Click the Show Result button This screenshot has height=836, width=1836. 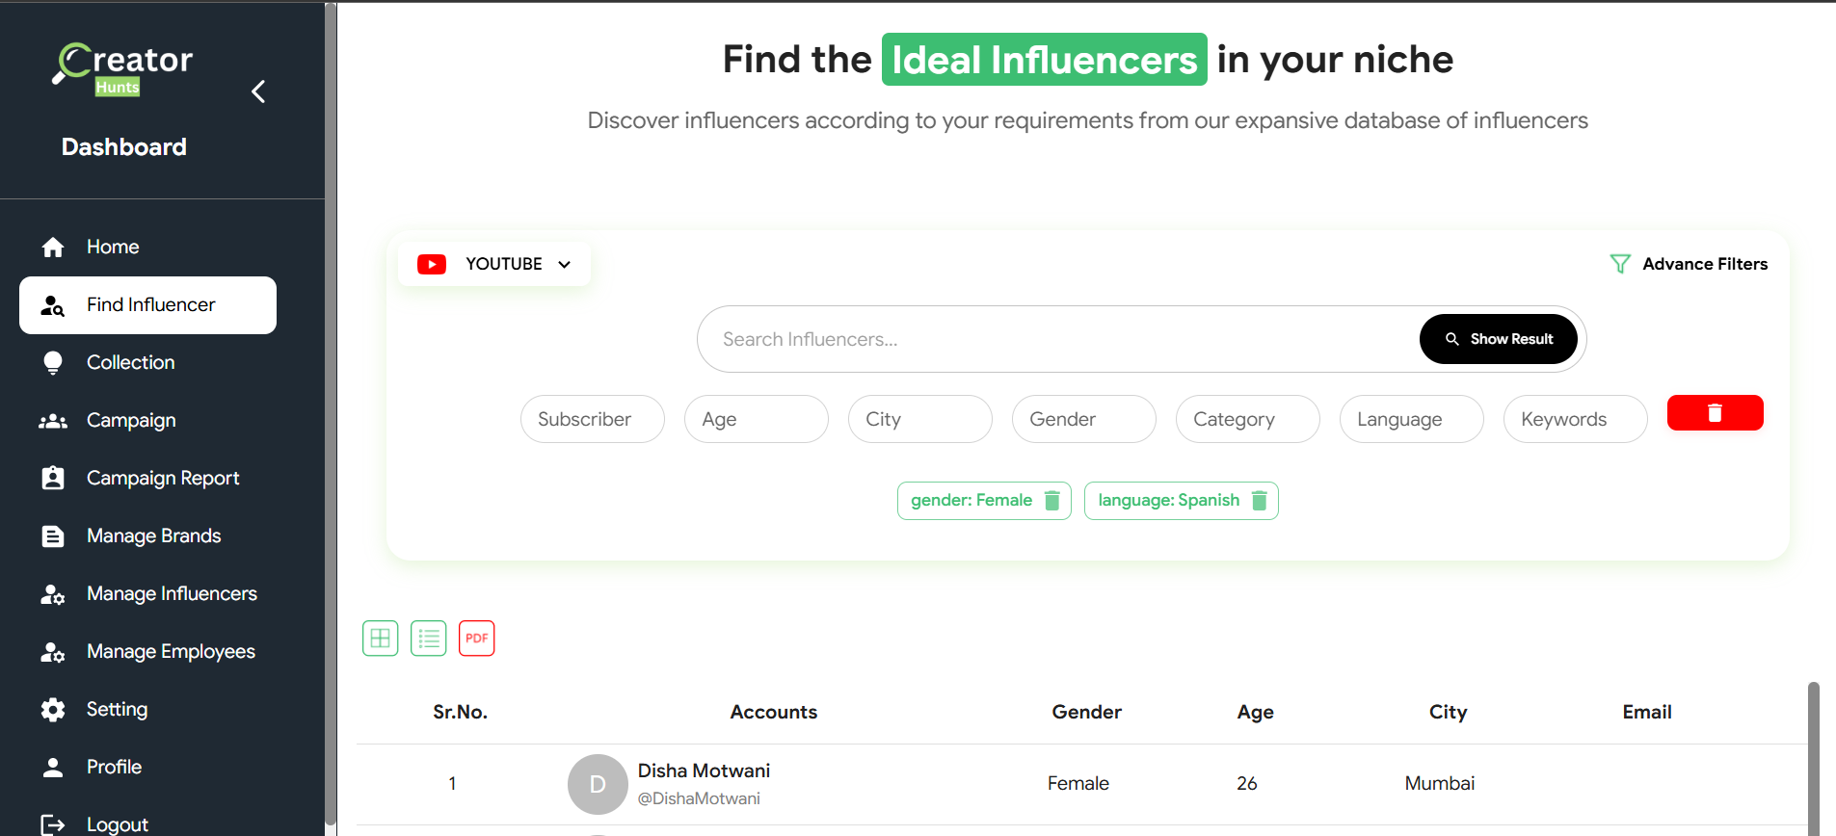tap(1498, 338)
